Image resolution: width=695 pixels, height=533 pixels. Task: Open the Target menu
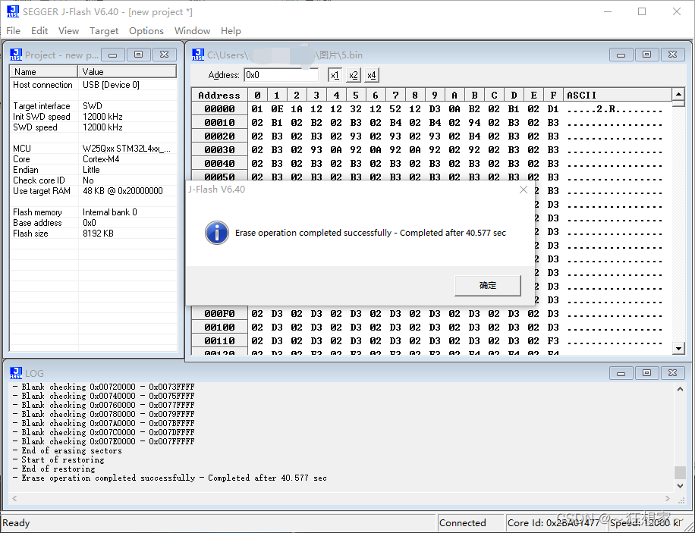[x=104, y=31]
